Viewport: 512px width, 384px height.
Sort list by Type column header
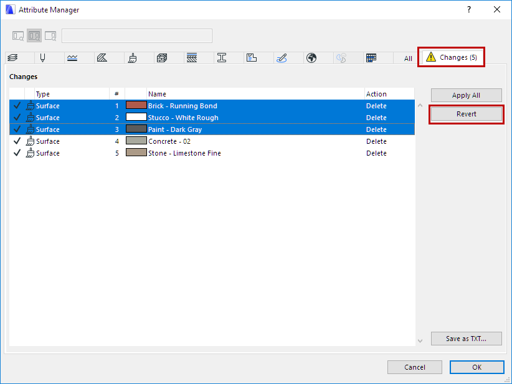(72, 94)
